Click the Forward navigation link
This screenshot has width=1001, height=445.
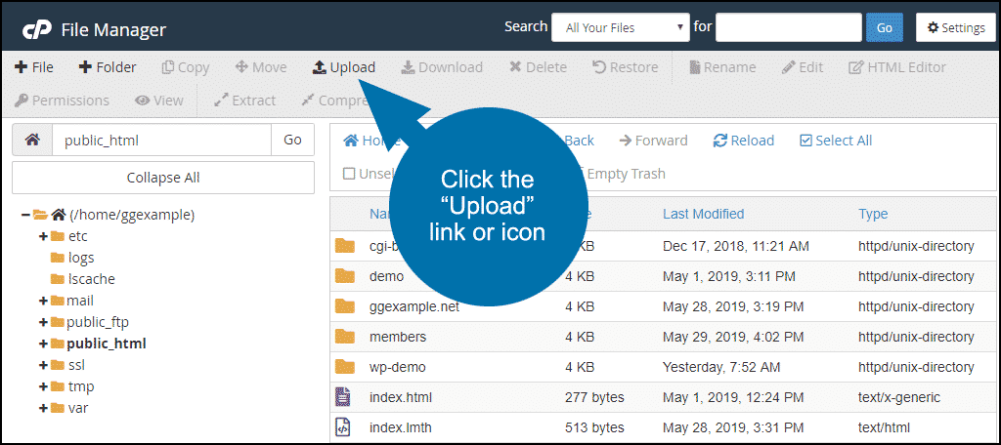click(x=653, y=141)
